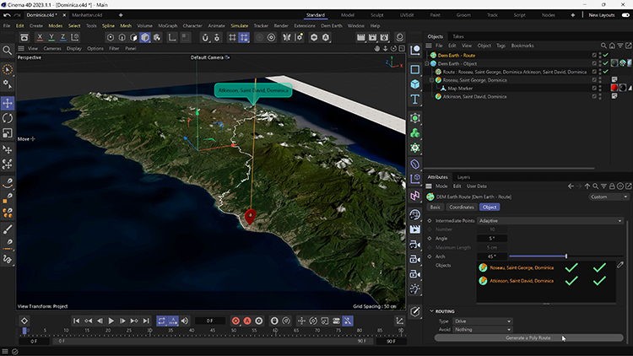Switch to the Coordinates tab

(x=462, y=207)
